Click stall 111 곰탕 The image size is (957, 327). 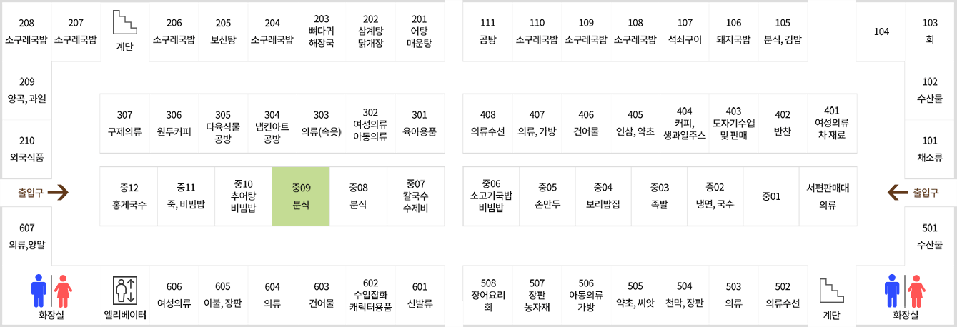tap(487, 31)
